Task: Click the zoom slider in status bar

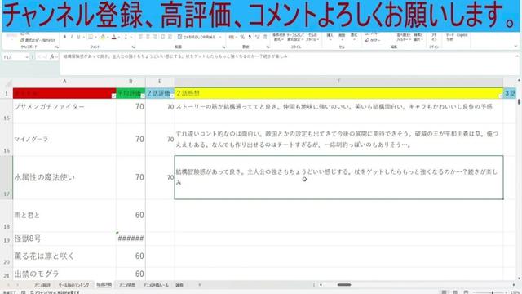Action: [x=493, y=292]
